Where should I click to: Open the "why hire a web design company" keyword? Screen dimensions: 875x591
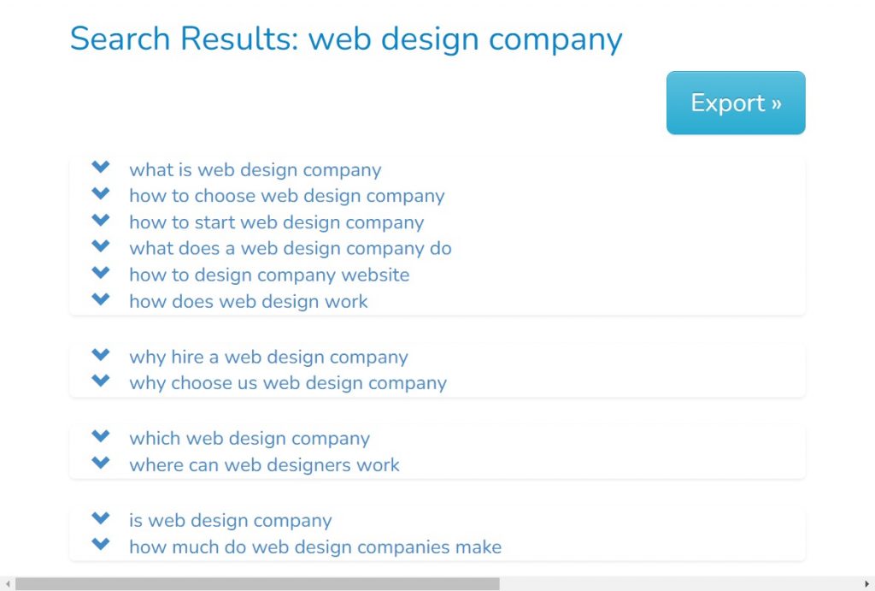point(268,358)
